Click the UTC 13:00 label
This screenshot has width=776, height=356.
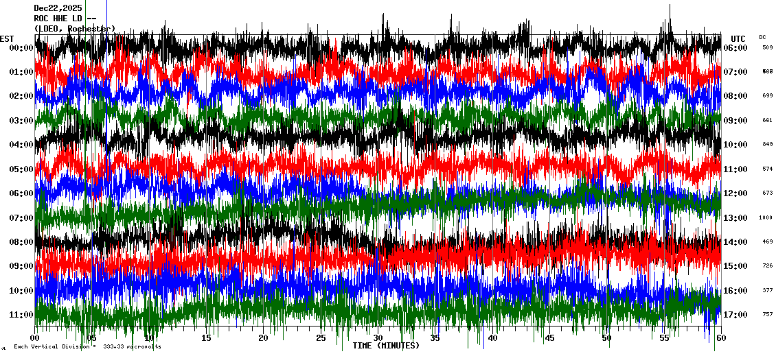click(735, 217)
